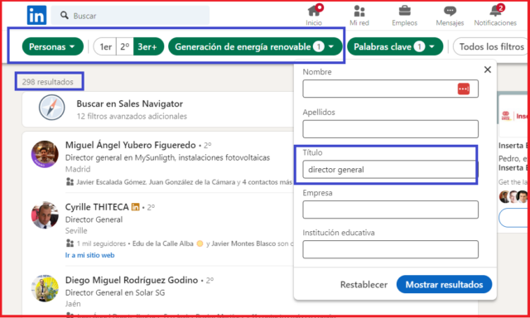Click followers icon under Cyrille THITECA
This screenshot has height=318, width=530.
click(70, 243)
